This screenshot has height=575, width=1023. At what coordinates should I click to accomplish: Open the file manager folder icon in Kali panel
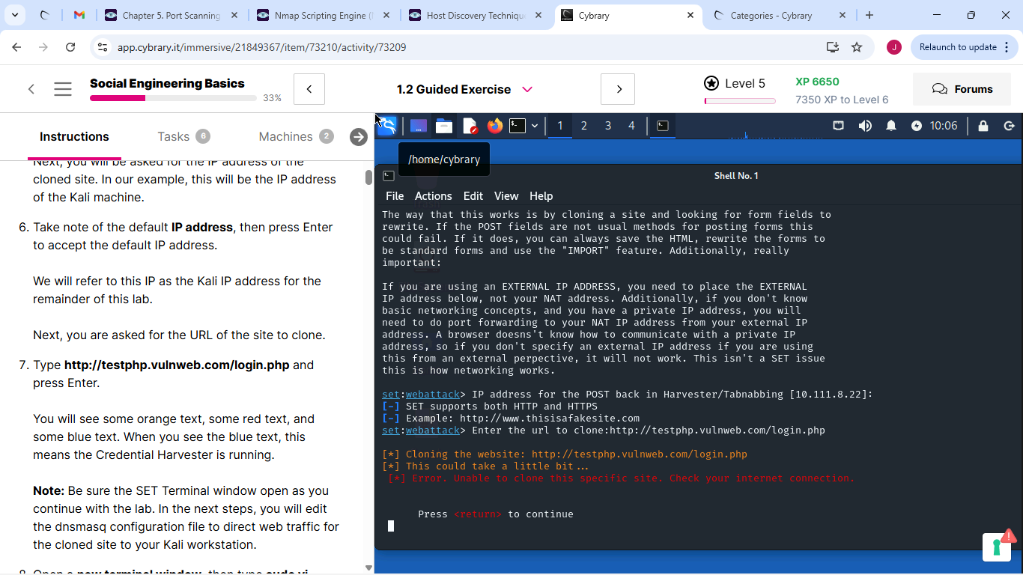(x=444, y=126)
